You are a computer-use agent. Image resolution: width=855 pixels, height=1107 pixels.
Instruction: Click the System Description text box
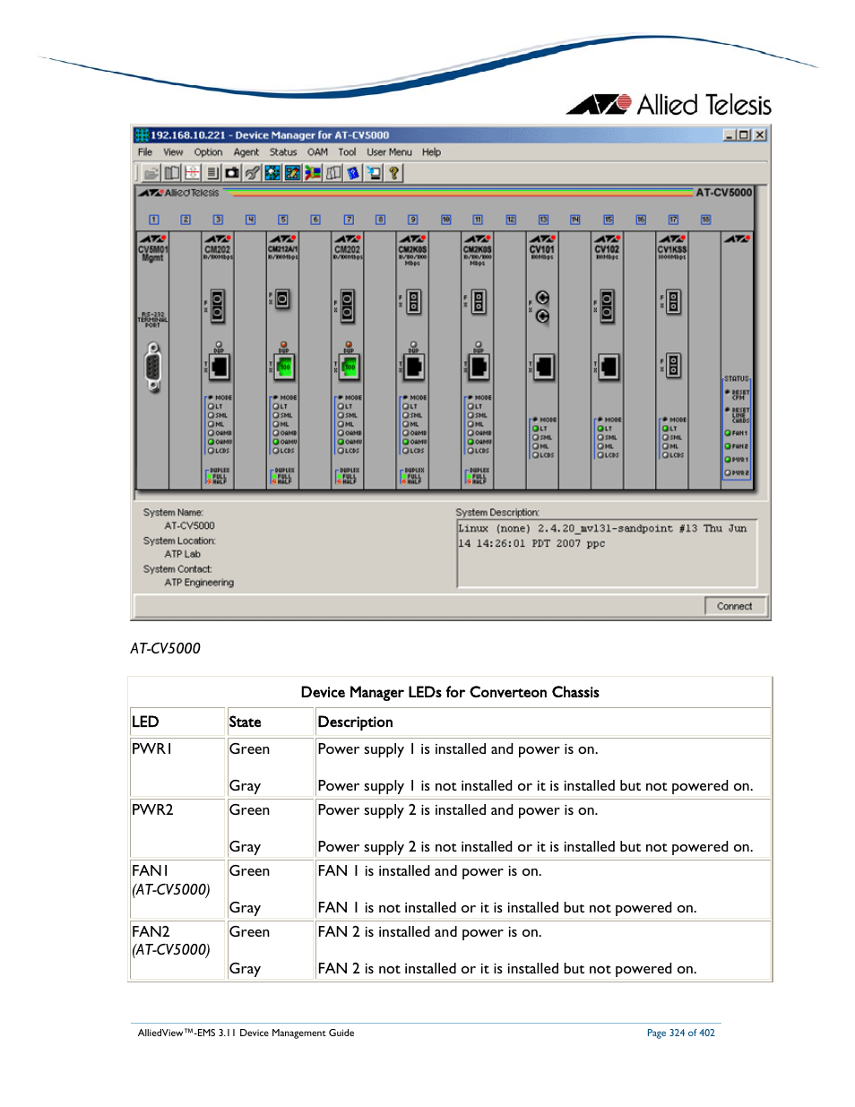pyautogui.click(x=607, y=553)
